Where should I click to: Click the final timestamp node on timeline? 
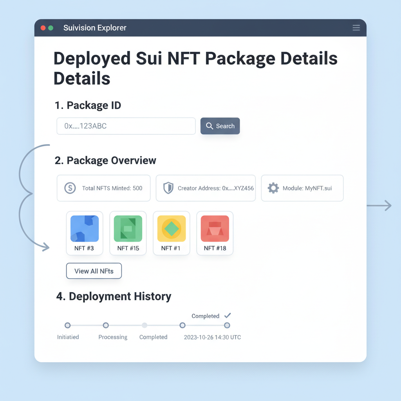(x=227, y=325)
